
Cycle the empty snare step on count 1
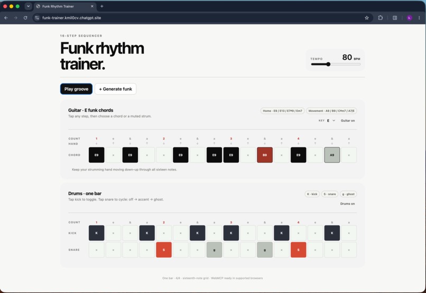tap(96, 250)
